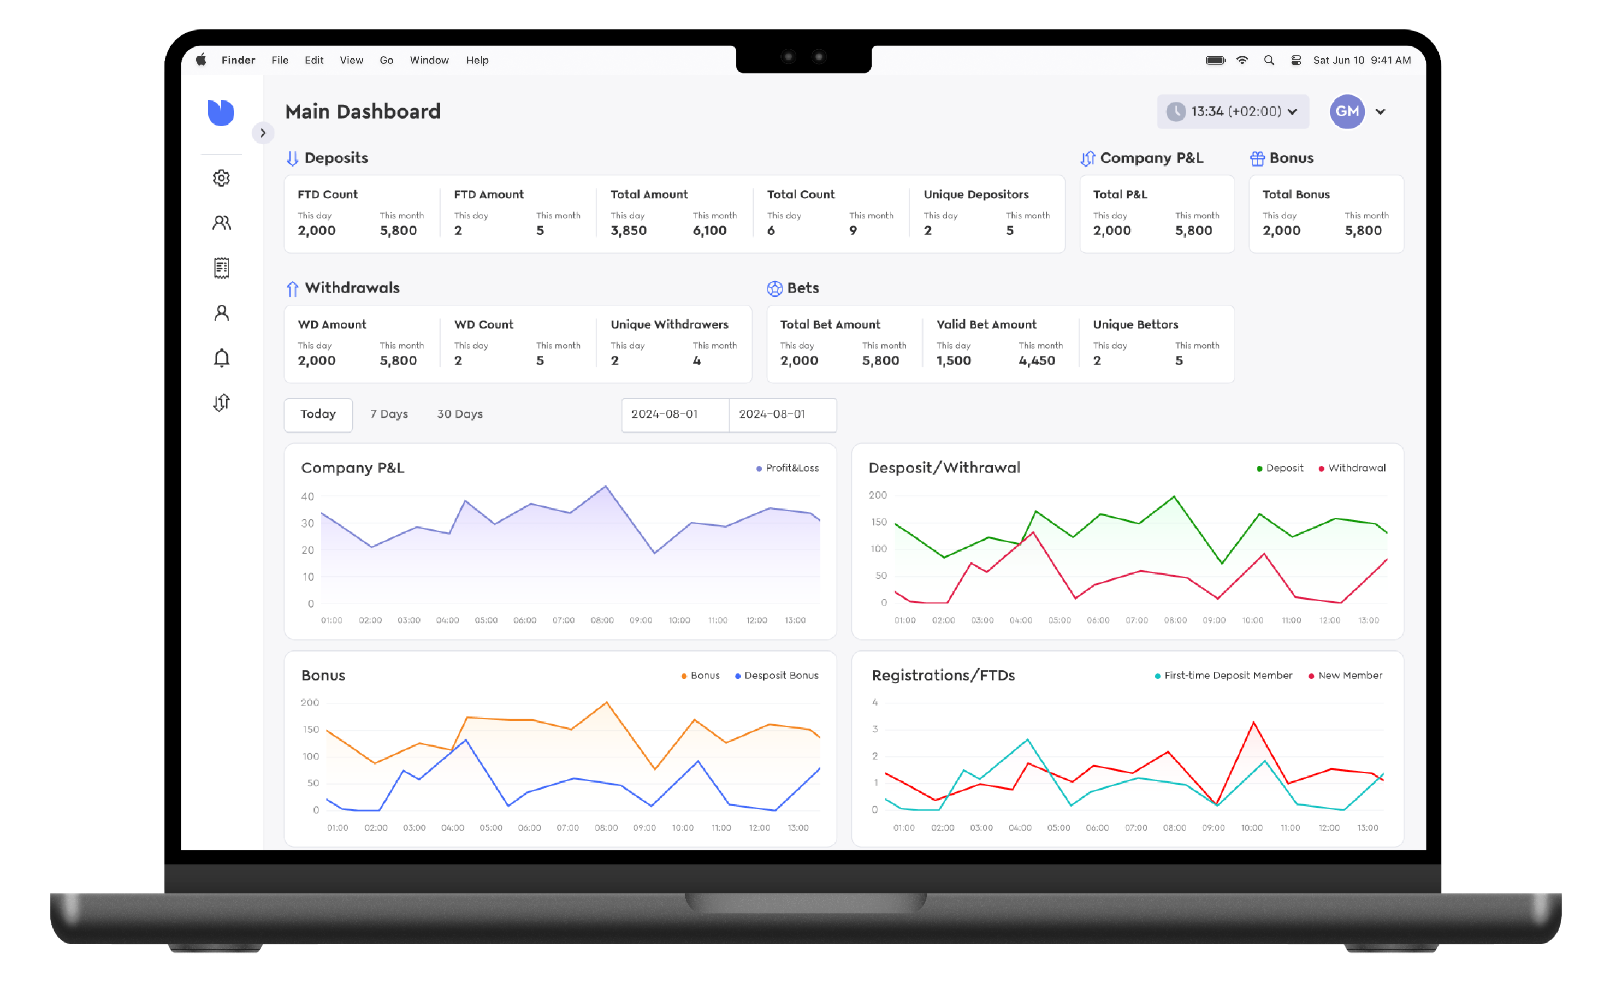Toggle the Desposit Bonus legend item

[x=776, y=675]
